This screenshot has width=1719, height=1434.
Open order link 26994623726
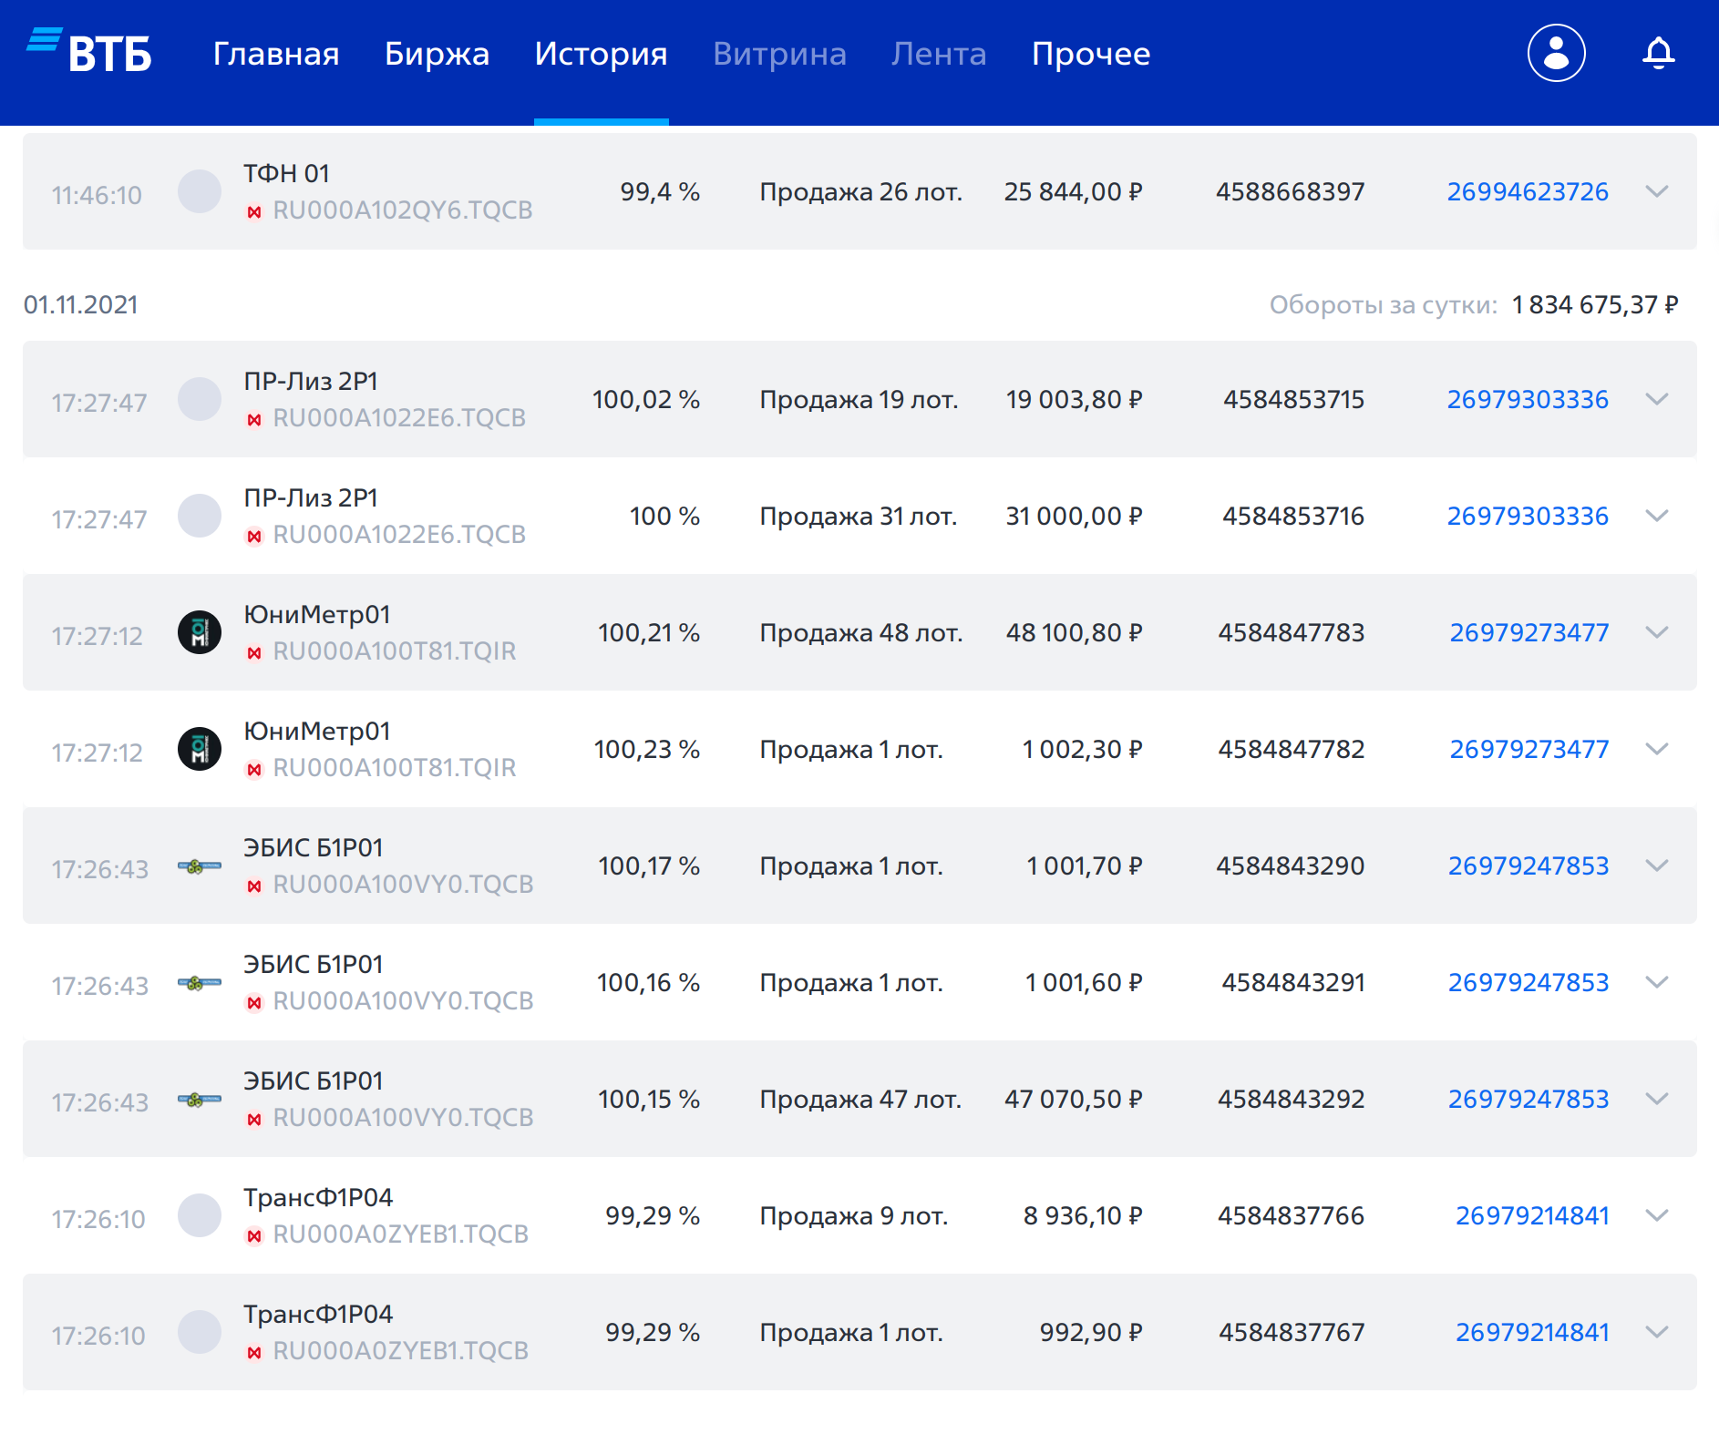[1528, 191]
